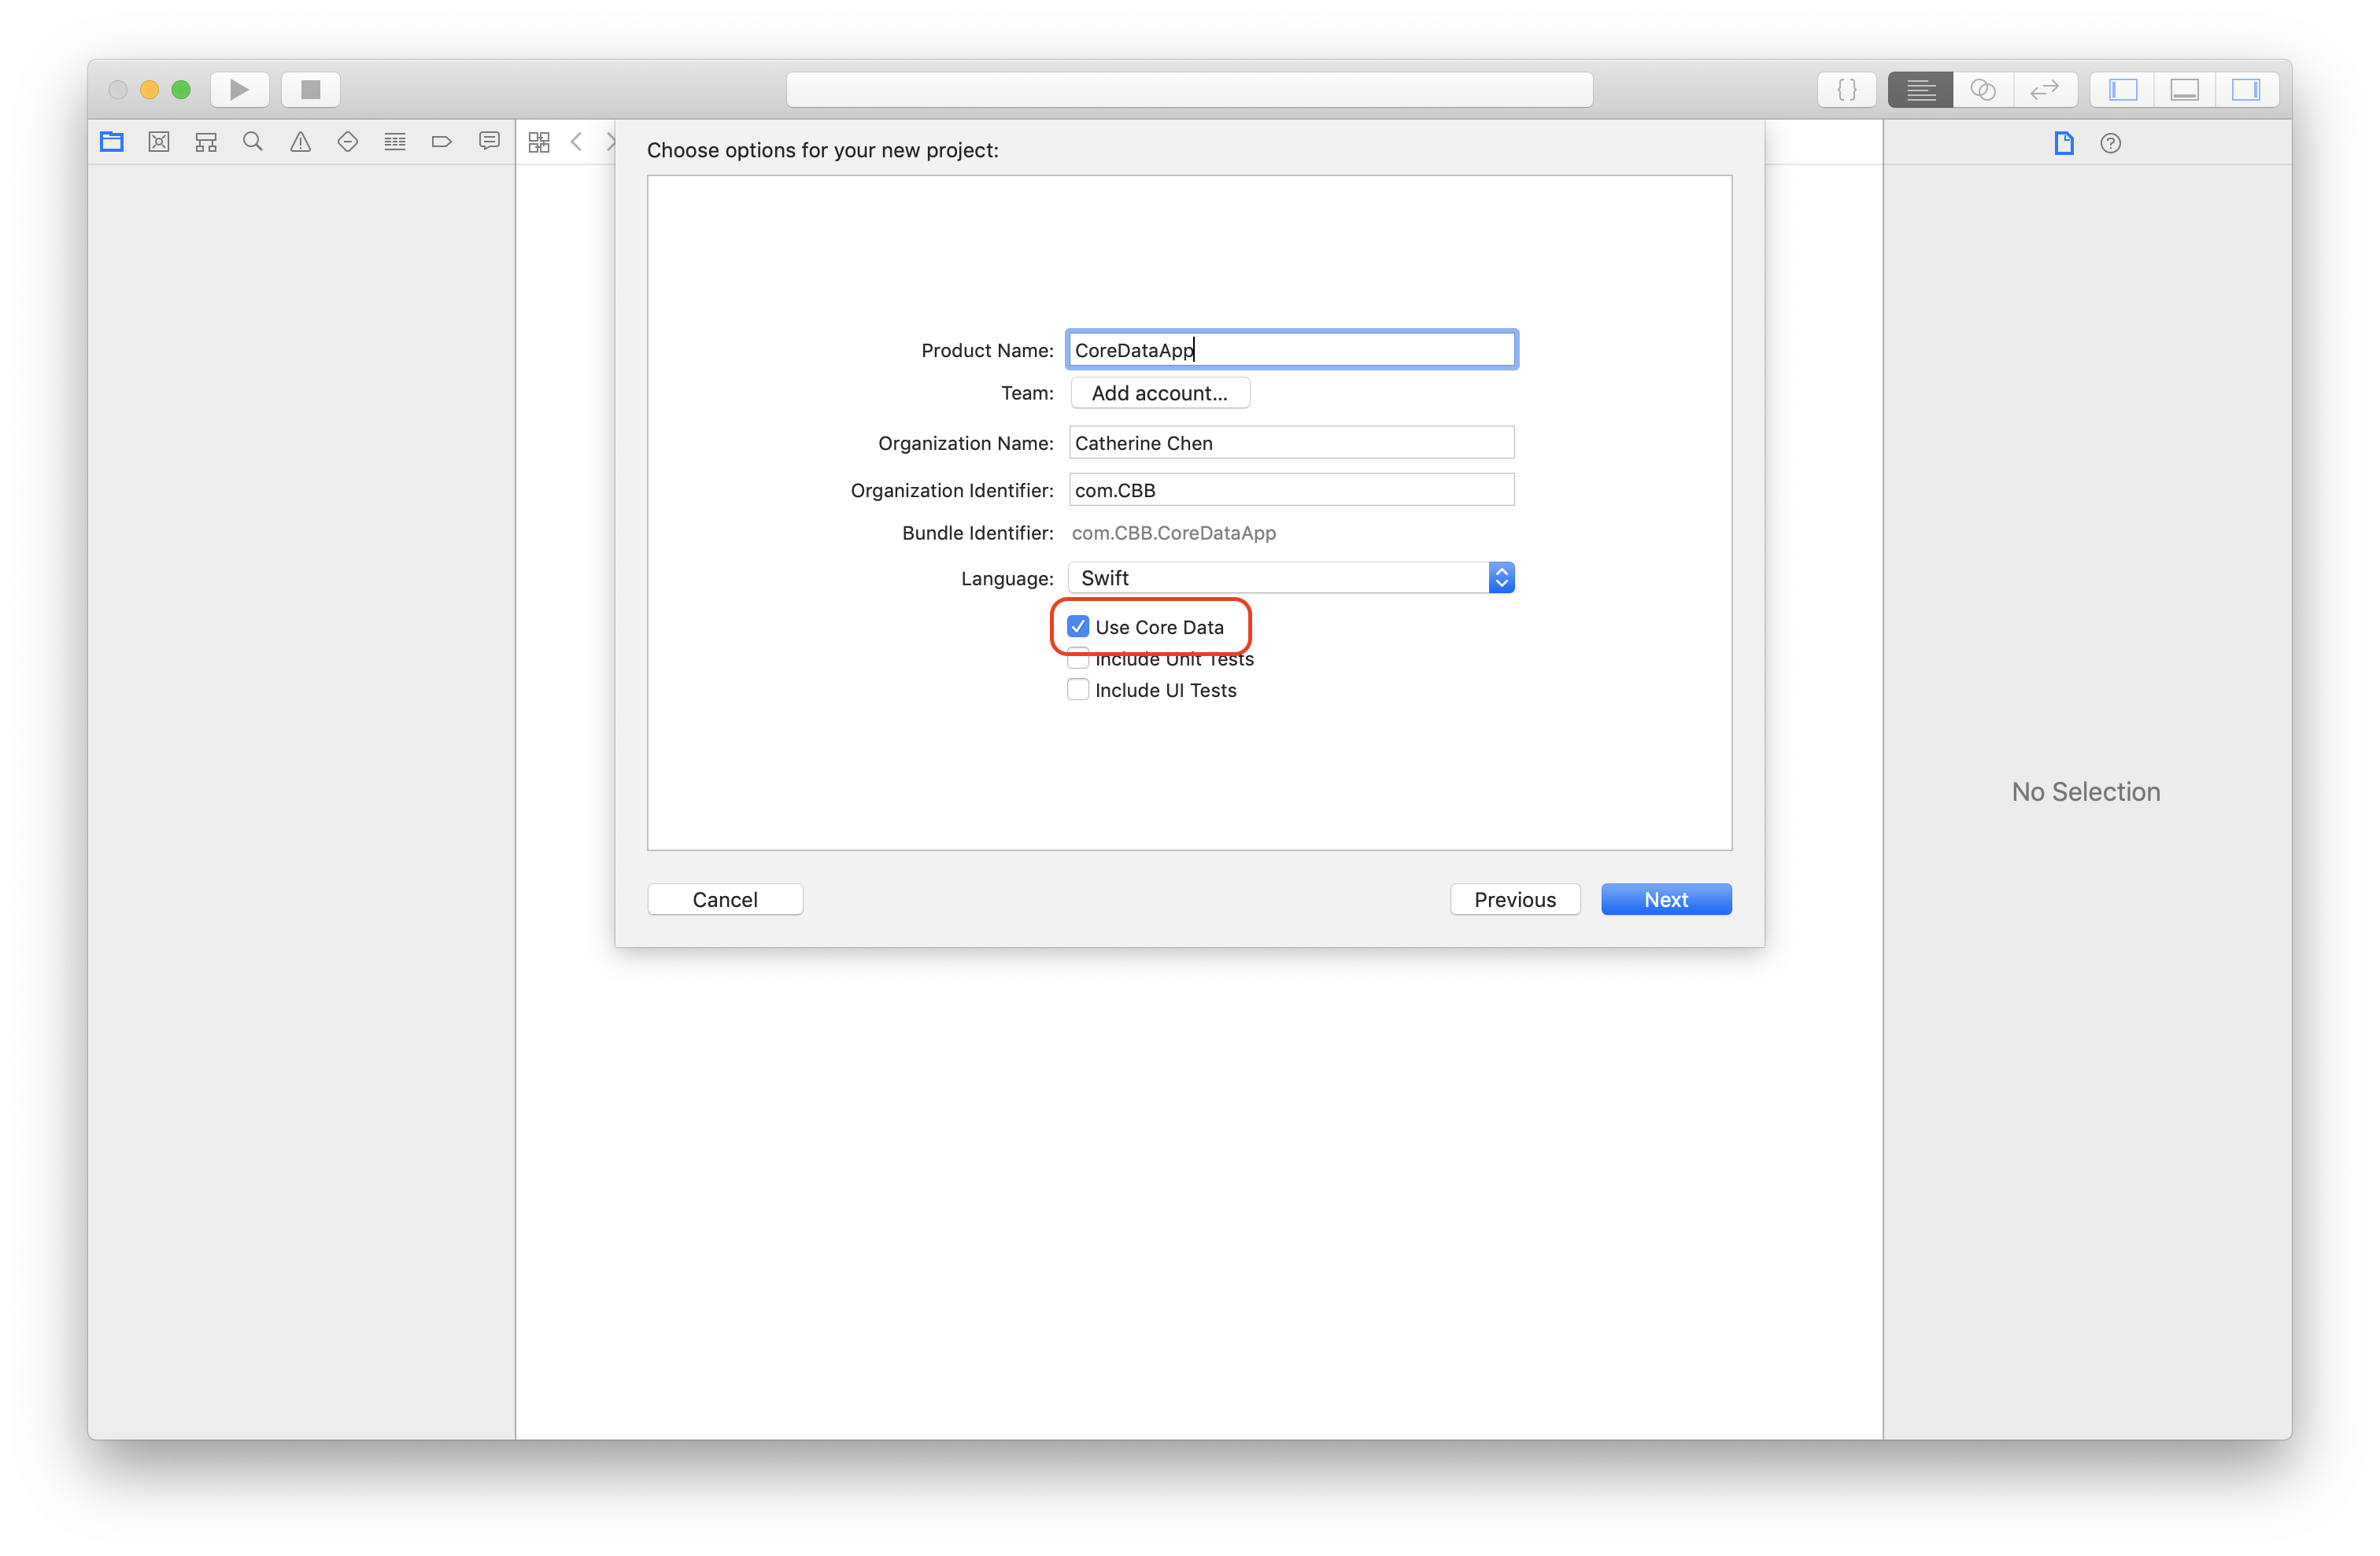Open the related items grid menu
Screen dimensions: 2380x1556
539,142
